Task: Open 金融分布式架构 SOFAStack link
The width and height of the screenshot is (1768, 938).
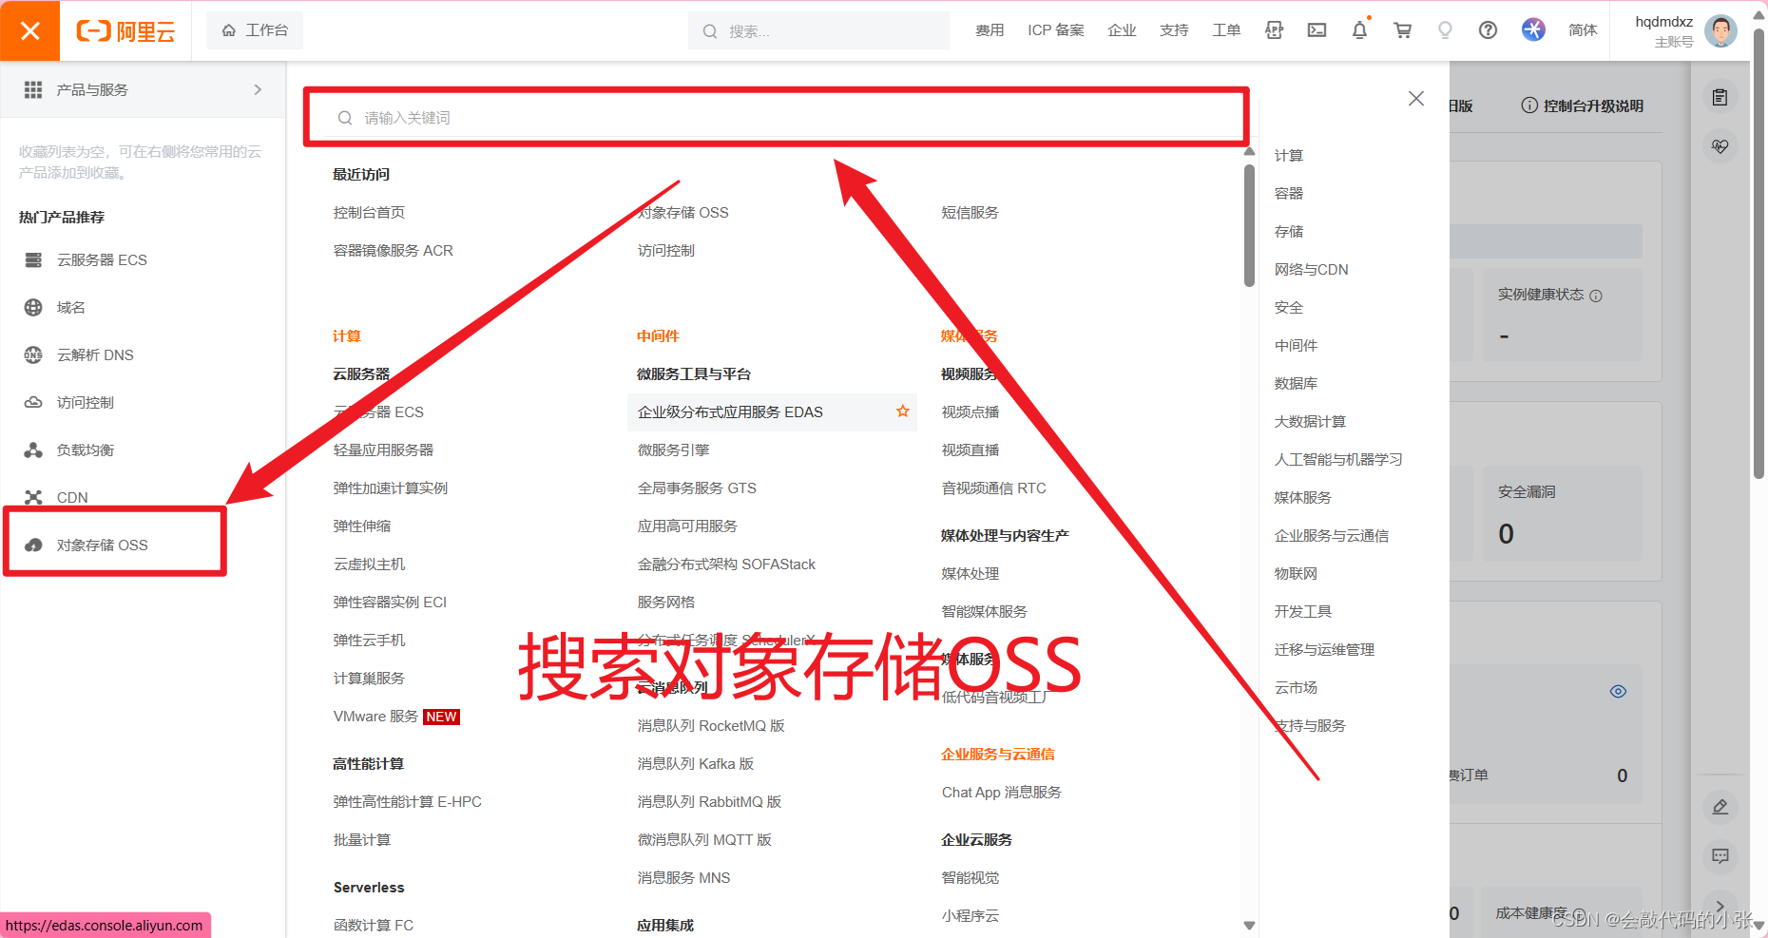Action: point(726,565)
